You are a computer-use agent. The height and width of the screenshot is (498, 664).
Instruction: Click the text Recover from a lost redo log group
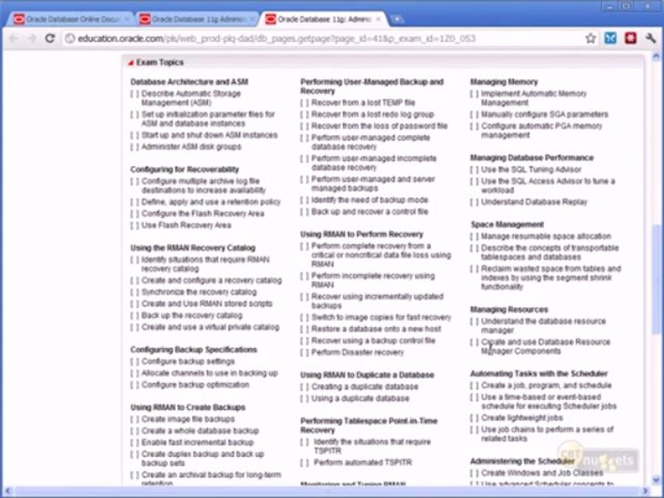pos(373,114)
